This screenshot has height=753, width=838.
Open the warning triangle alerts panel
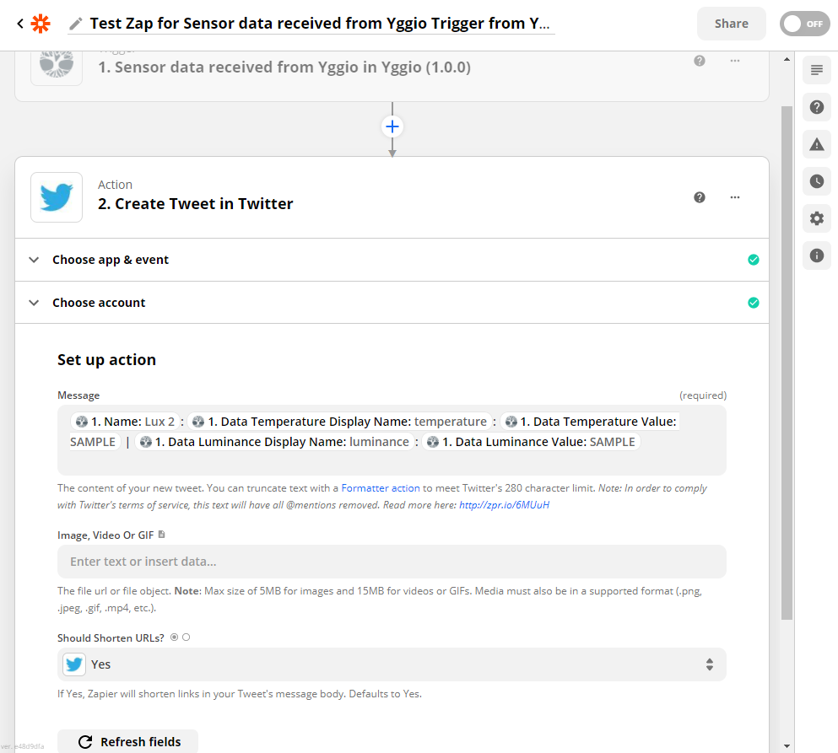point(817,144)
